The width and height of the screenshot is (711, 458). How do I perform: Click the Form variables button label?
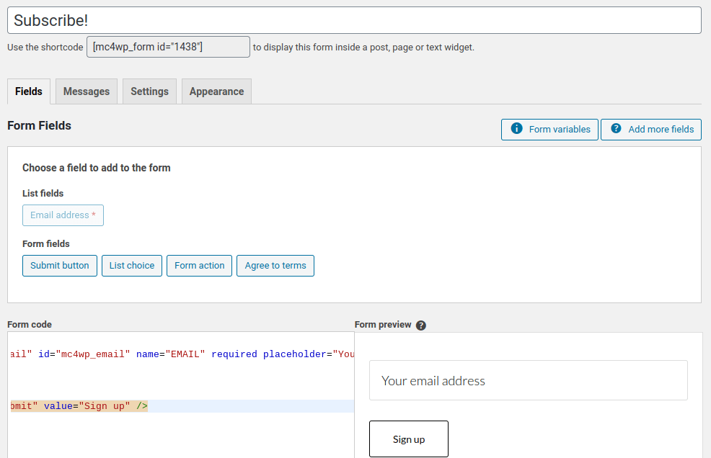(559, 130)
